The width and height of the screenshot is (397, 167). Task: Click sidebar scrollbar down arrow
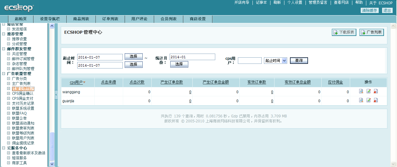52,164
